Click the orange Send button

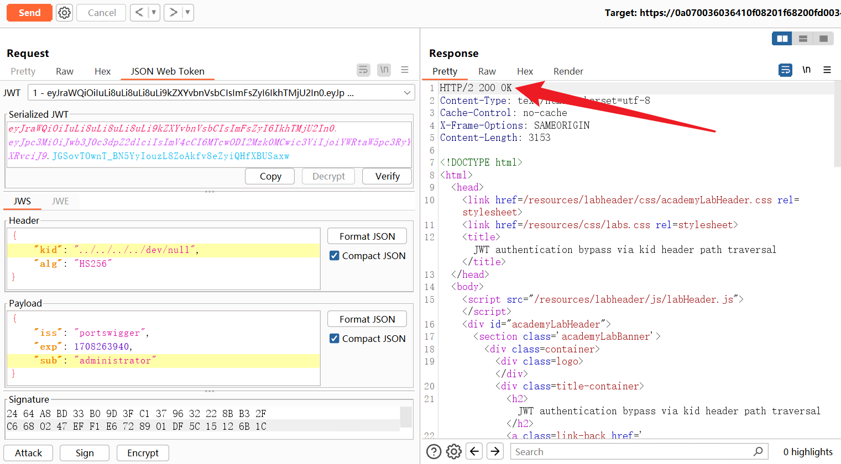(29, 13)
